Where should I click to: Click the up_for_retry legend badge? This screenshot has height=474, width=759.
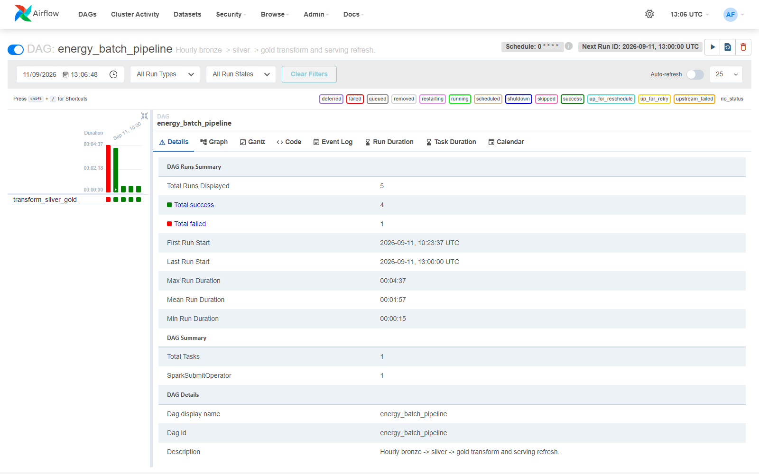click(654, 99)
